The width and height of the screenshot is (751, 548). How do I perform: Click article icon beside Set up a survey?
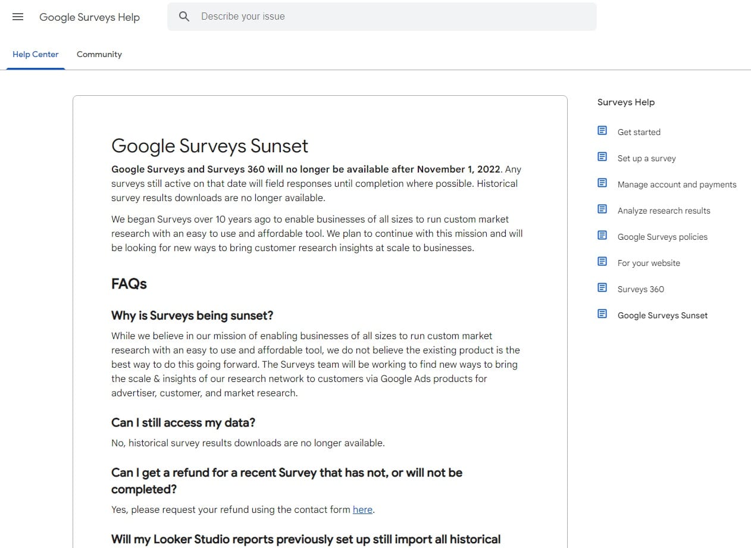[x=602, y=157]
